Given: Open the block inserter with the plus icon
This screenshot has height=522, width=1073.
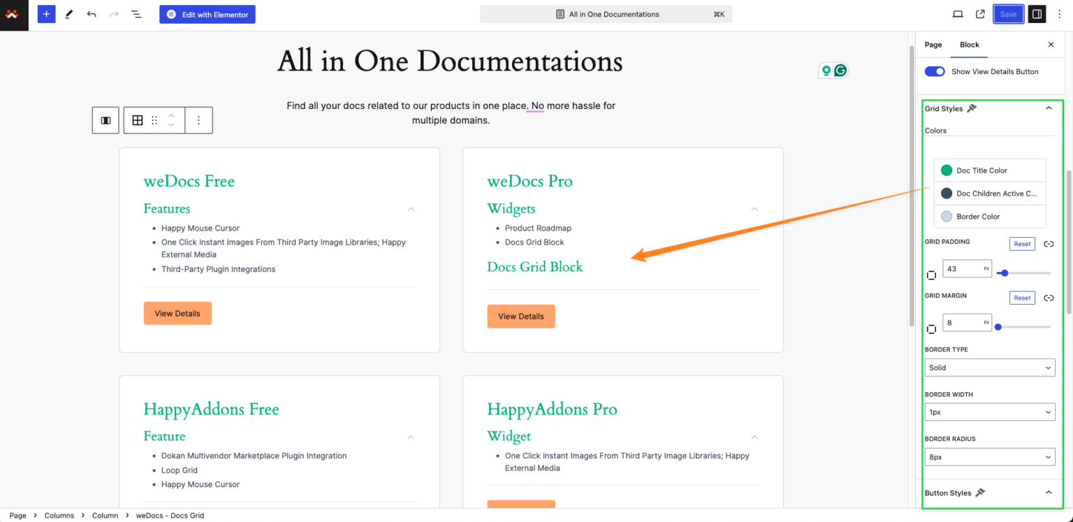Looking at the screenshot, I should [46, 14].
